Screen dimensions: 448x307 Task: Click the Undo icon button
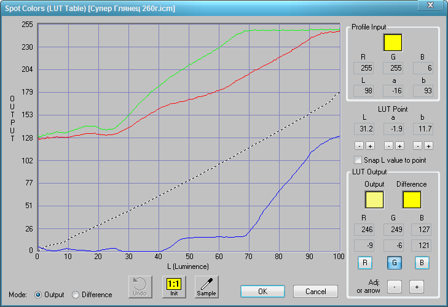[x=140, y=287]
